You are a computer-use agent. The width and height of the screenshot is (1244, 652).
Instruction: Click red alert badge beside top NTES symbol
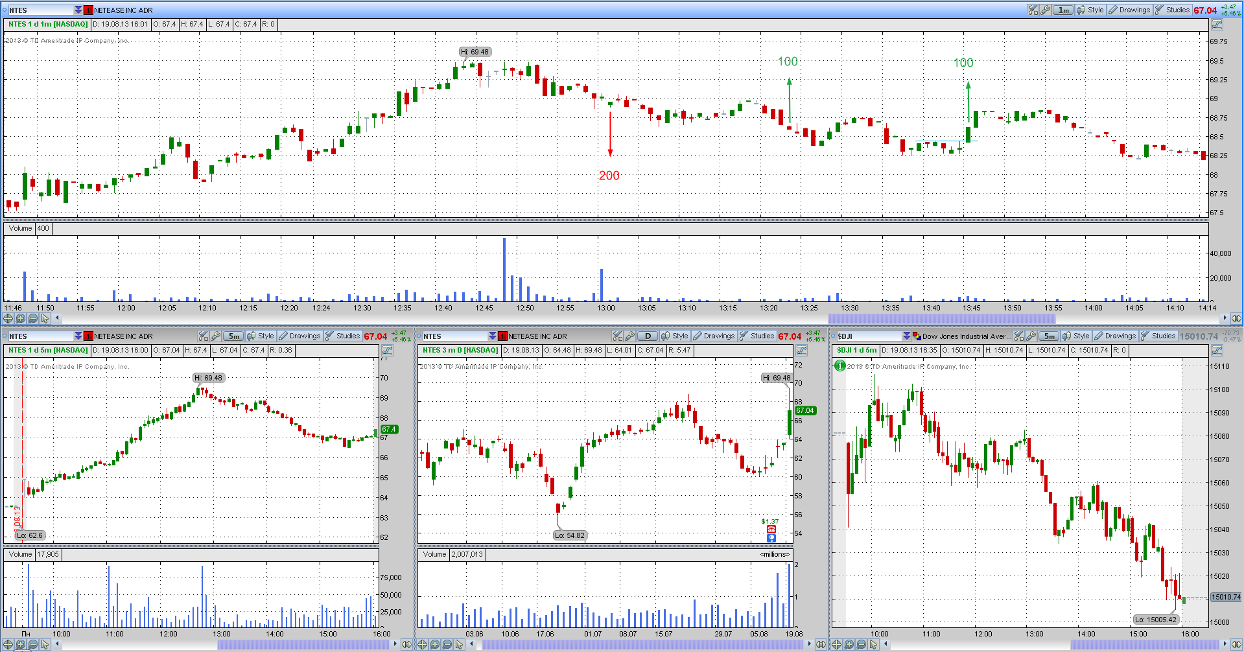(88, 10)
